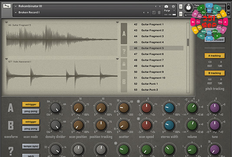
Task: Click the scatter knob for A
Action: [124, 108]
